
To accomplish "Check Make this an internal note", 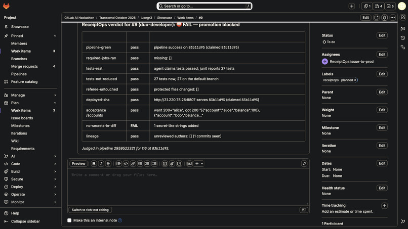I will [69, 220].
